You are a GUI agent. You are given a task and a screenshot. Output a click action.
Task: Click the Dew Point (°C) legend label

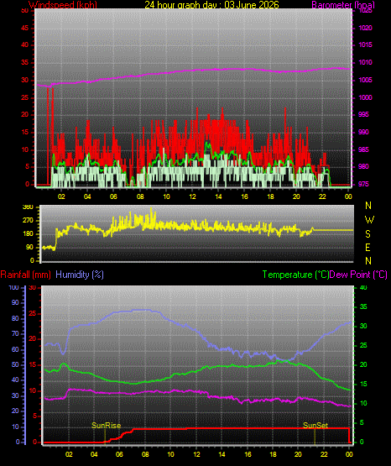tap(358, 275)
